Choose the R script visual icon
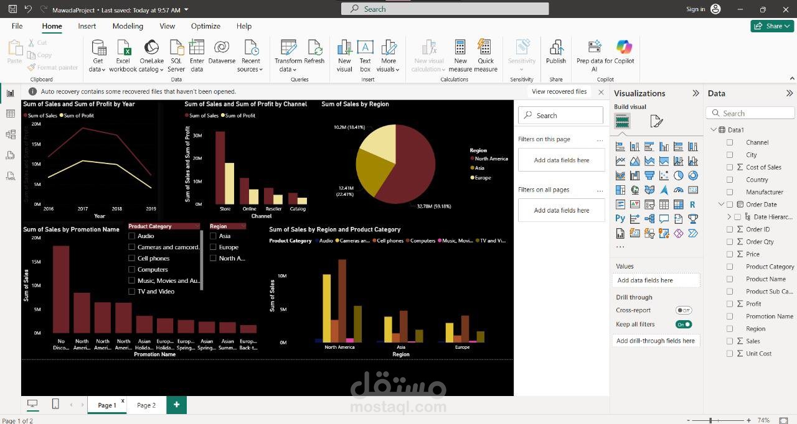The width and height of the screenshot is (797, 424). (x=694, y=204)
